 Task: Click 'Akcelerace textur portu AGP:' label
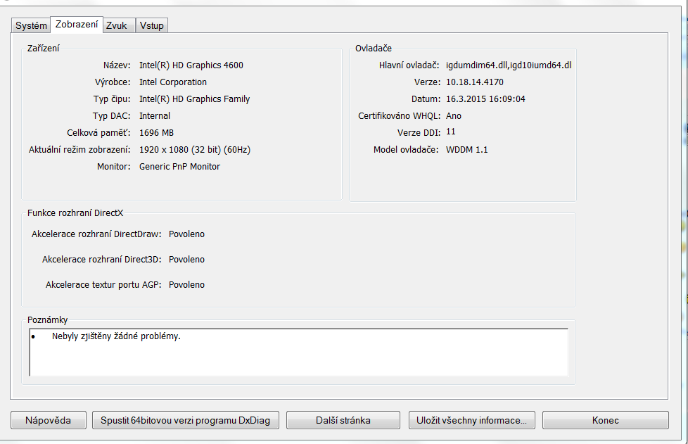(x=103, y=285)
